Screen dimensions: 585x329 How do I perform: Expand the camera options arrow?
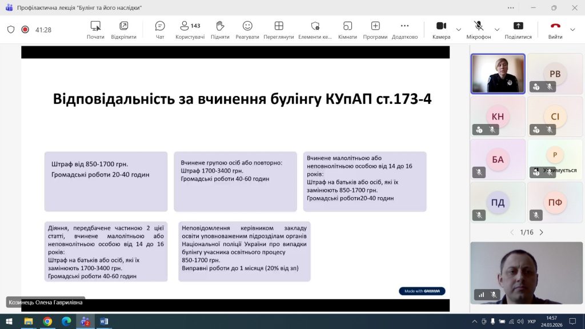tap(459, 30)
